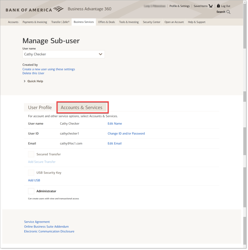Enable the Secured Transfer checkbox
Viewport: 248px width, 250px height.
pyautogui.click(x=31, y=154)
